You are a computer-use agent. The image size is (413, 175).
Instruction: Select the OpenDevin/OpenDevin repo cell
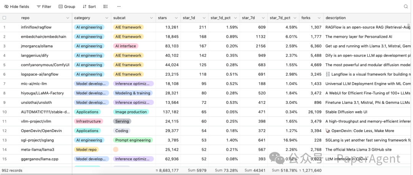point(41,131)
